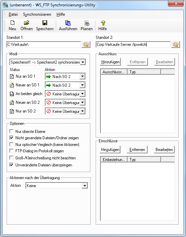
Task: Toggle 'Nur oberste Ebene' checkbox
Action: tap(11, 131)
